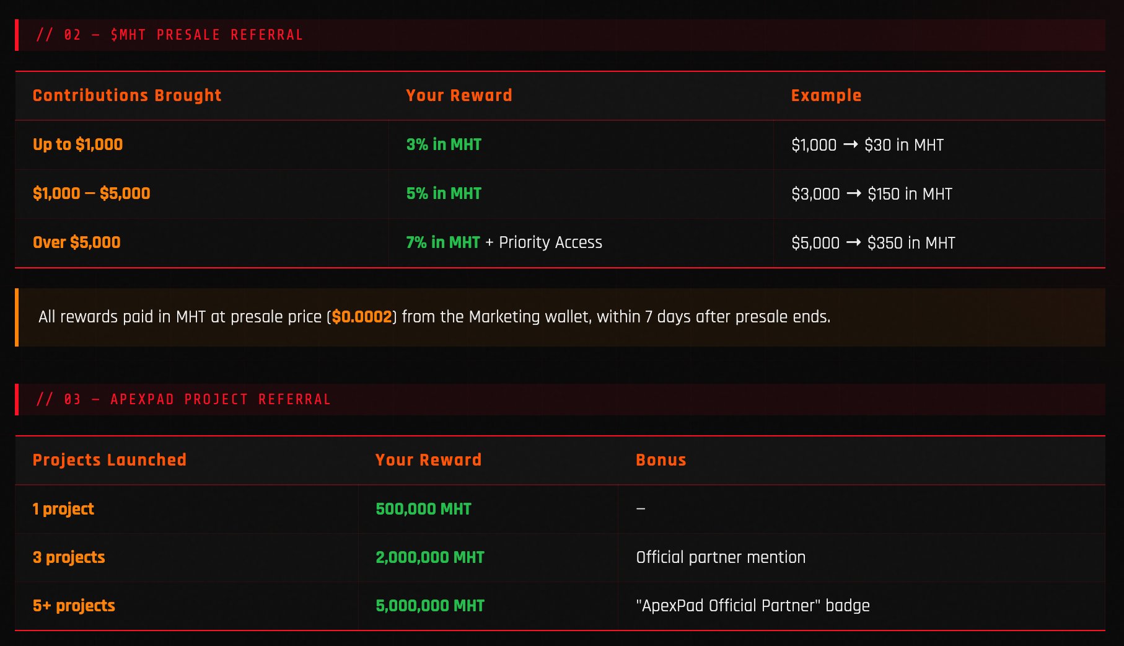Click the "$1,000 → $30 in MHT" example

867,145
